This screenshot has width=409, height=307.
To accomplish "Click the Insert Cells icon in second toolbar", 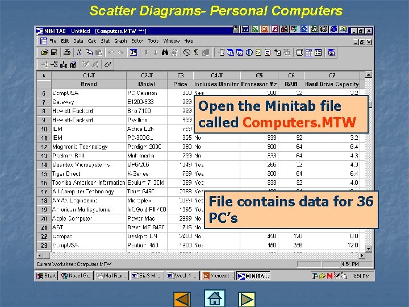I will 45,64.
